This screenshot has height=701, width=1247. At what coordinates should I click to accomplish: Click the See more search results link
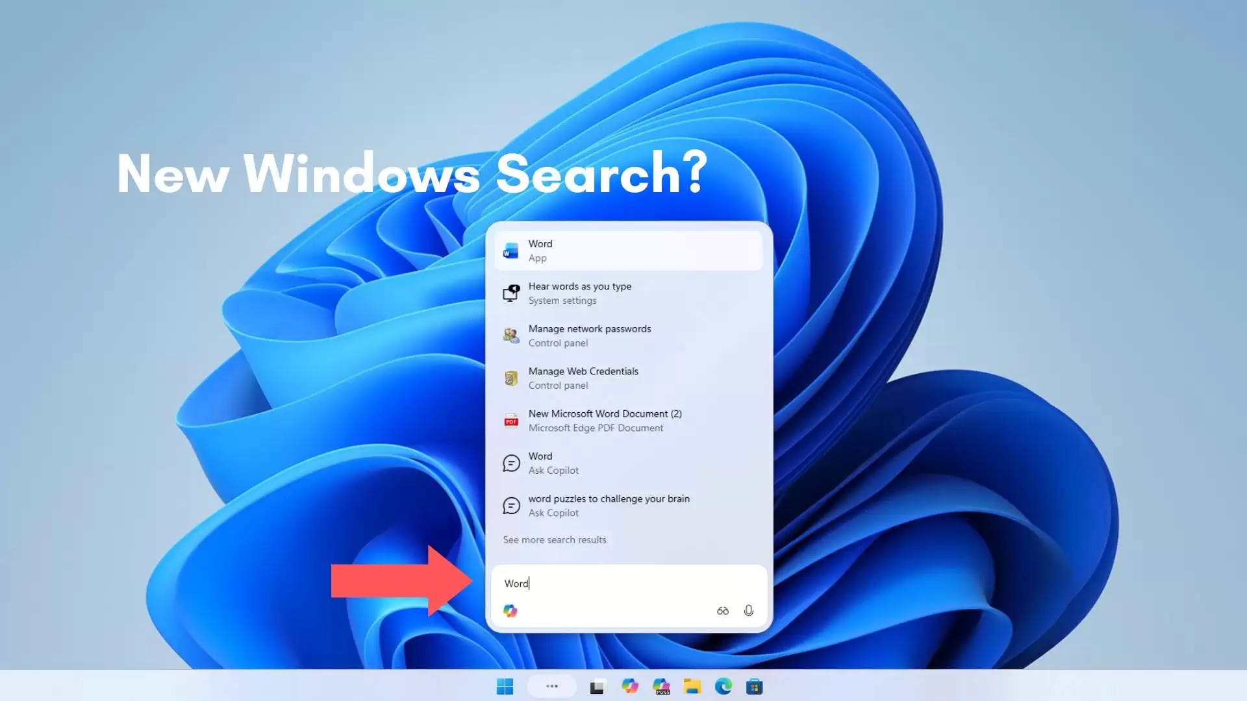tap(555, 539)
